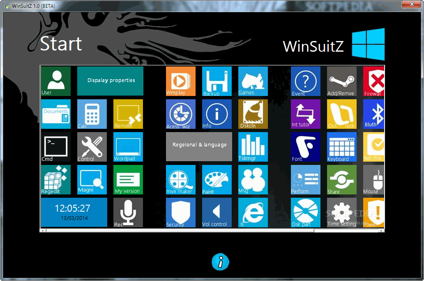
Task: Launch the mve maker tile
Action: point(181,180)
